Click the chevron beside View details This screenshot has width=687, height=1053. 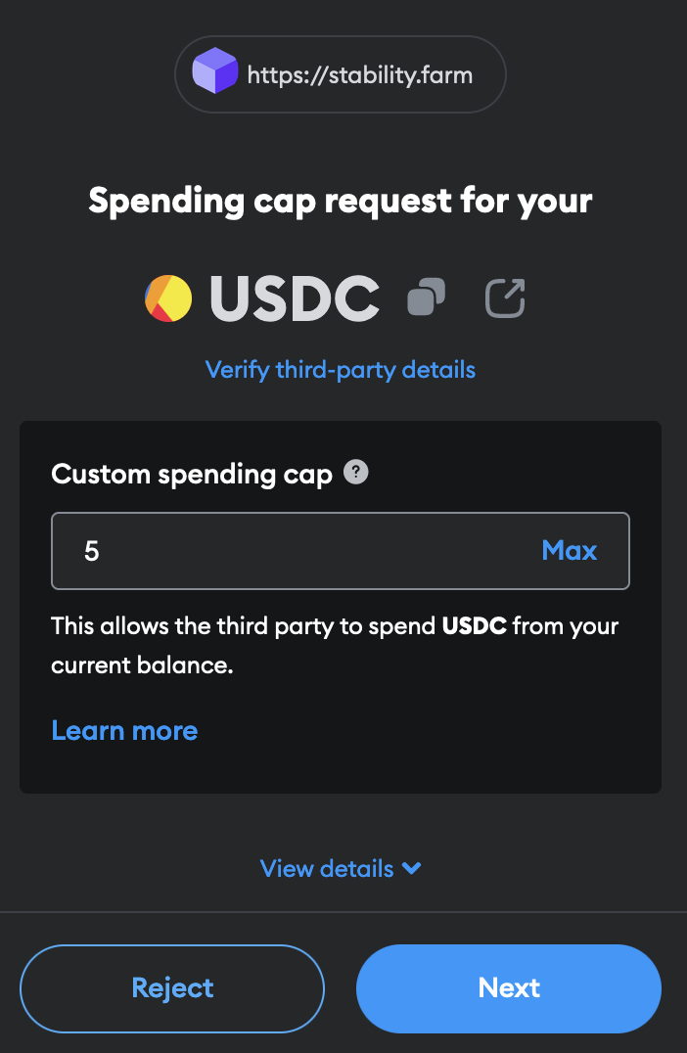411,868
